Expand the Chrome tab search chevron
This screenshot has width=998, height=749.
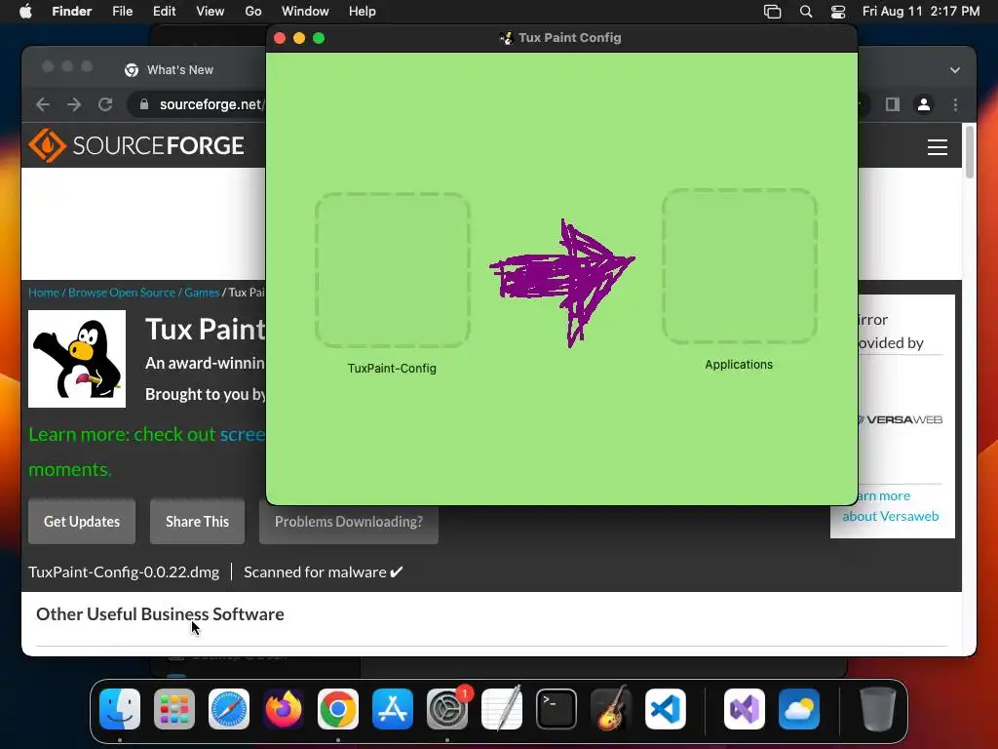tap(955, 70)
